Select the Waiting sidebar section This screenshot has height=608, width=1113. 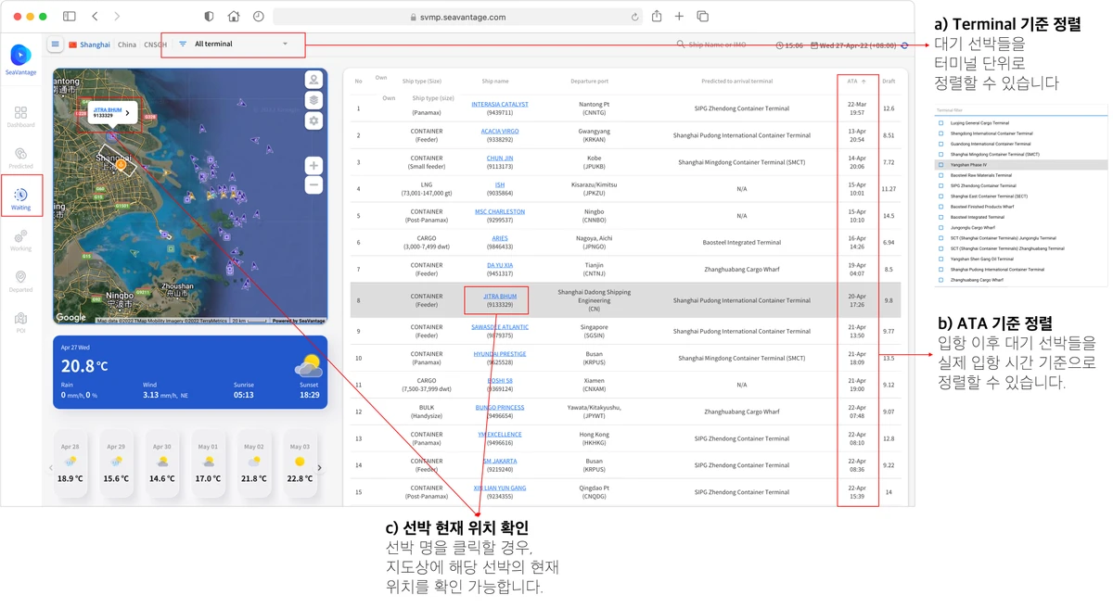[20, 199]
